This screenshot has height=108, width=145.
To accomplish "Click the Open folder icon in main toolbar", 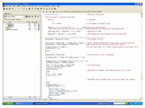I will pyautogui.click(x=7, y=9).
